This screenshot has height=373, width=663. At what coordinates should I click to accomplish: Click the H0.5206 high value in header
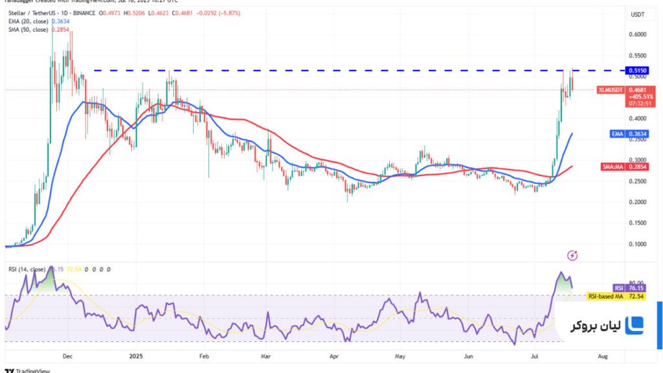134,13
